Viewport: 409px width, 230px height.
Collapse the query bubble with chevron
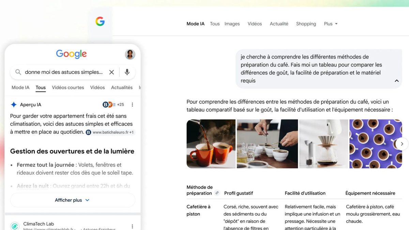click(x=397, y=81)
